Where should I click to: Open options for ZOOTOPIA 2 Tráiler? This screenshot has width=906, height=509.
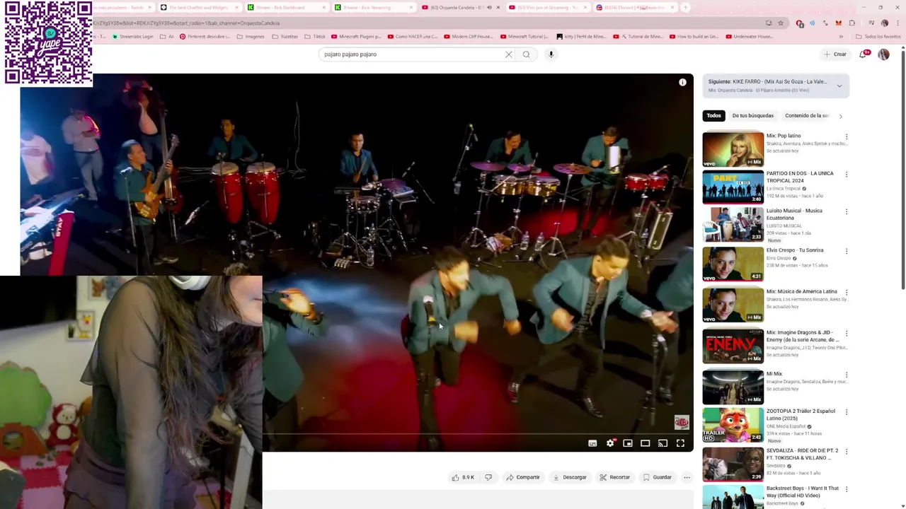846,412
